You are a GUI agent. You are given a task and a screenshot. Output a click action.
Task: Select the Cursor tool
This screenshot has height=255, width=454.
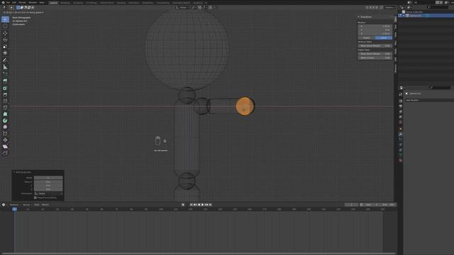click(x=5, y=26)
